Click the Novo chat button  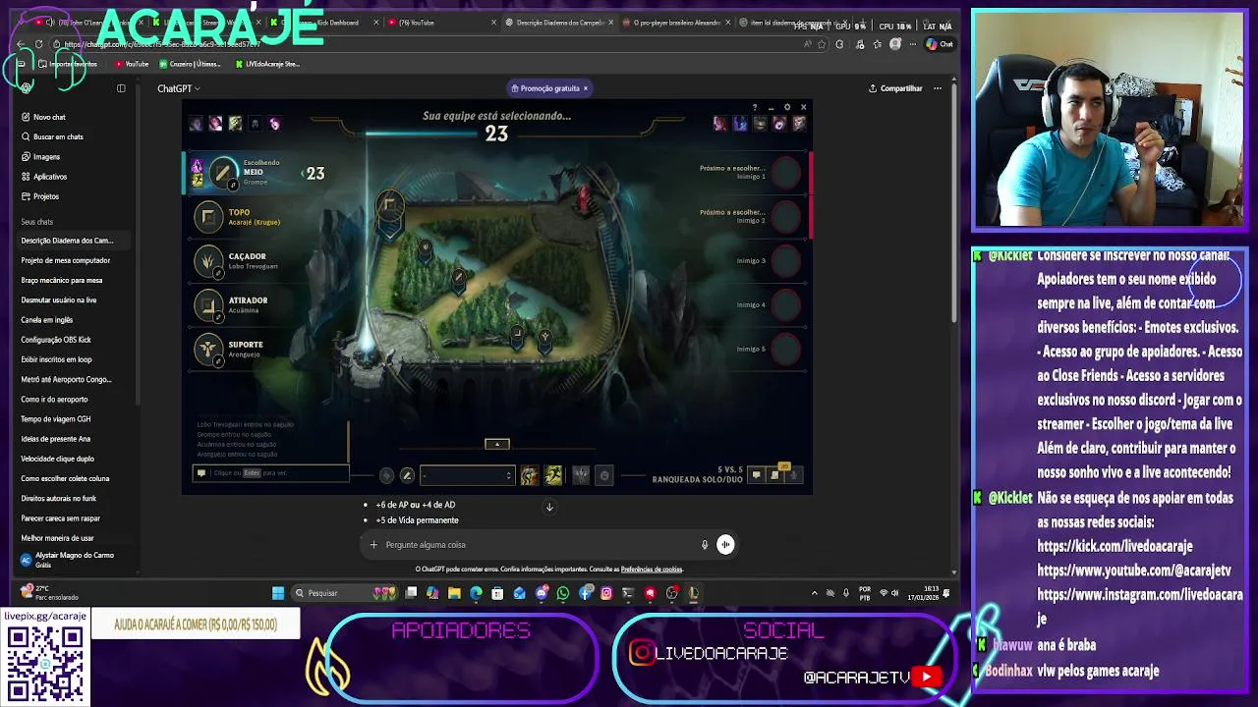[x=43, y=117]
